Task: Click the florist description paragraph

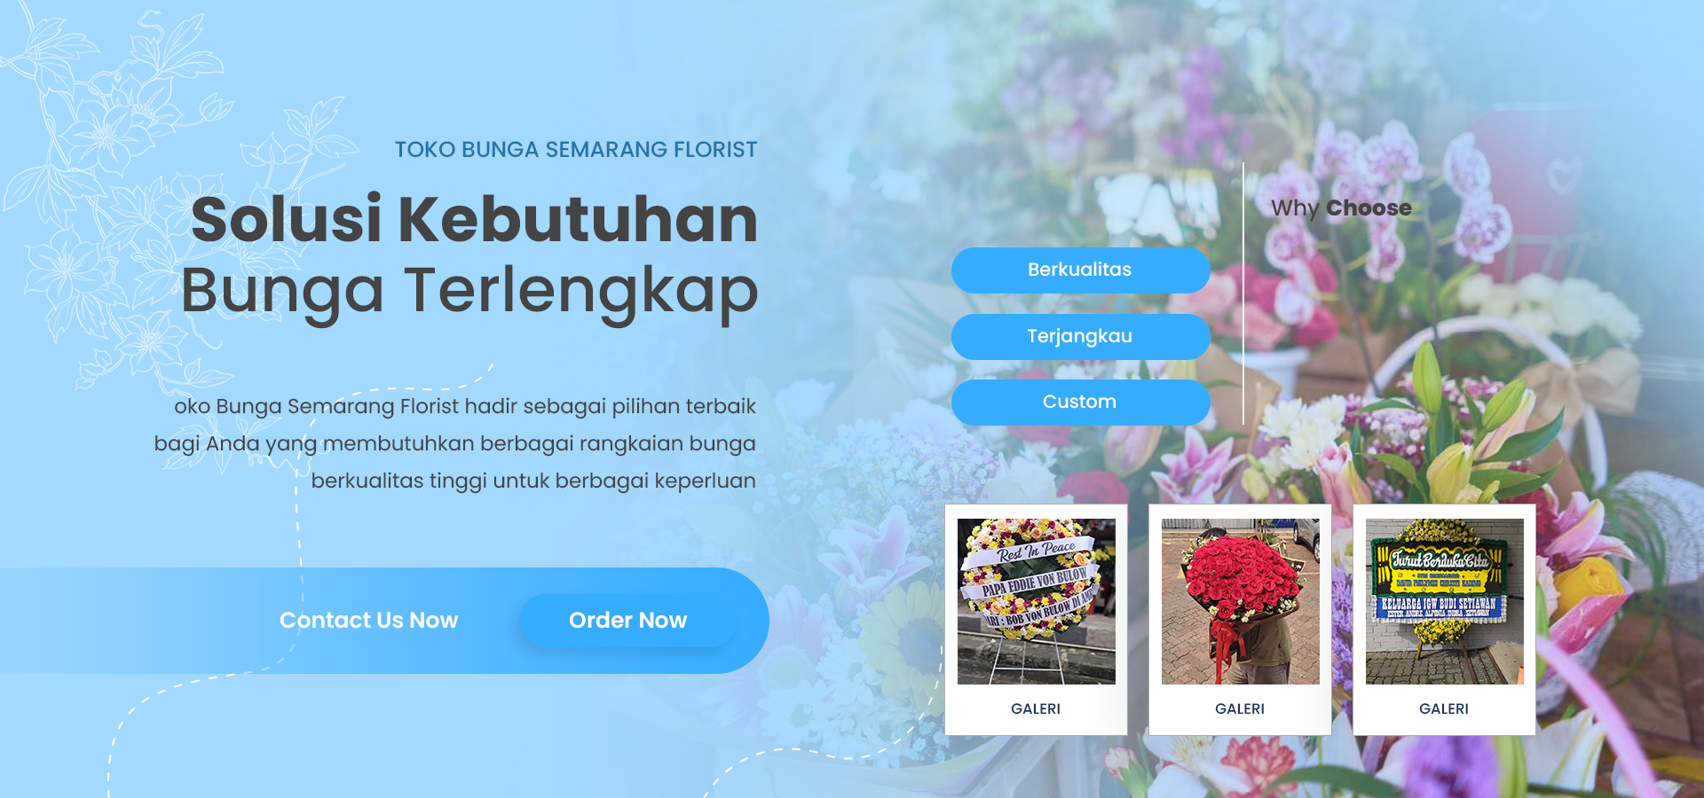Action: (x=455, y=443)
